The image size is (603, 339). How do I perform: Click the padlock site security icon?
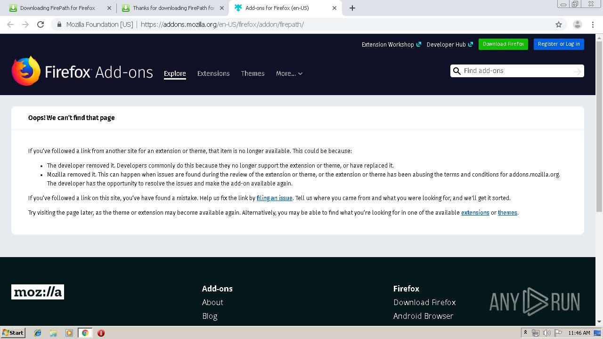click(59, 24)
